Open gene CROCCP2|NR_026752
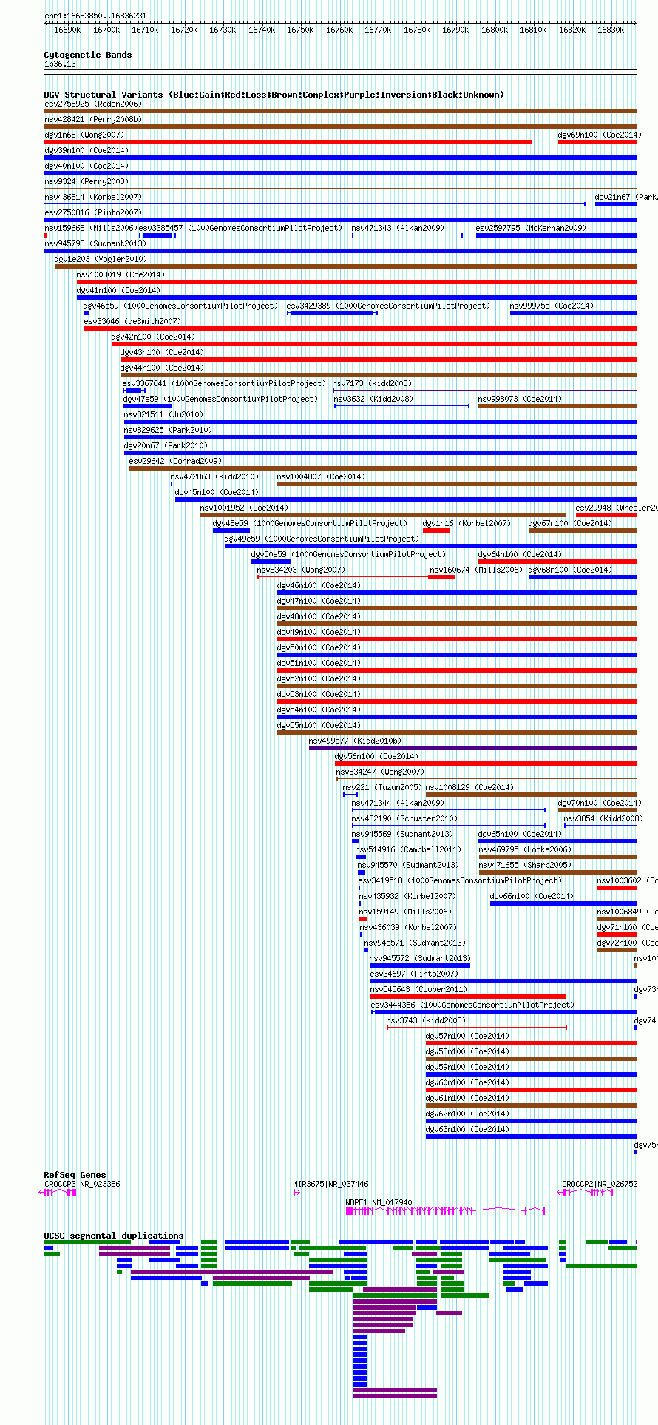658x1425 pixels. click(x=600, y=1184)
